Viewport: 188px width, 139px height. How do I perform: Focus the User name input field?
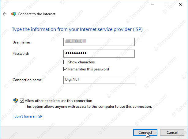(99, 42)
